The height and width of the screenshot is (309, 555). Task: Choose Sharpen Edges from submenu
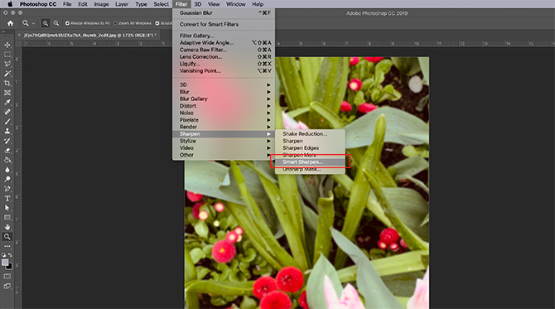coord(310,148)
